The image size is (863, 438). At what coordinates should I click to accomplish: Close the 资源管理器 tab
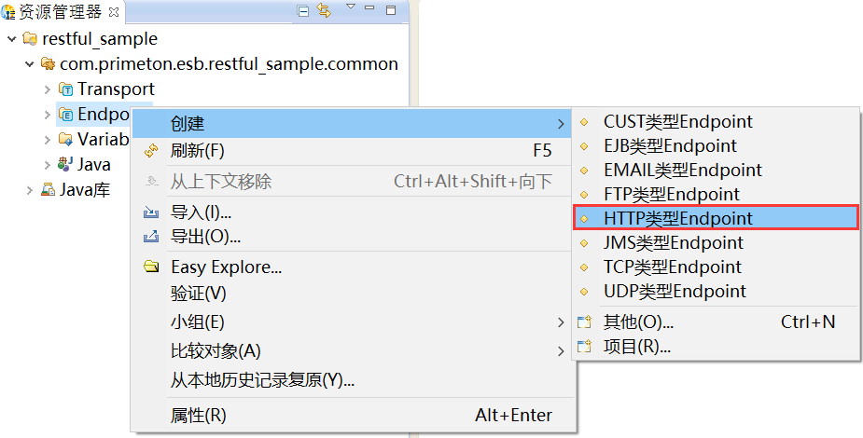[x=114, y=11]
